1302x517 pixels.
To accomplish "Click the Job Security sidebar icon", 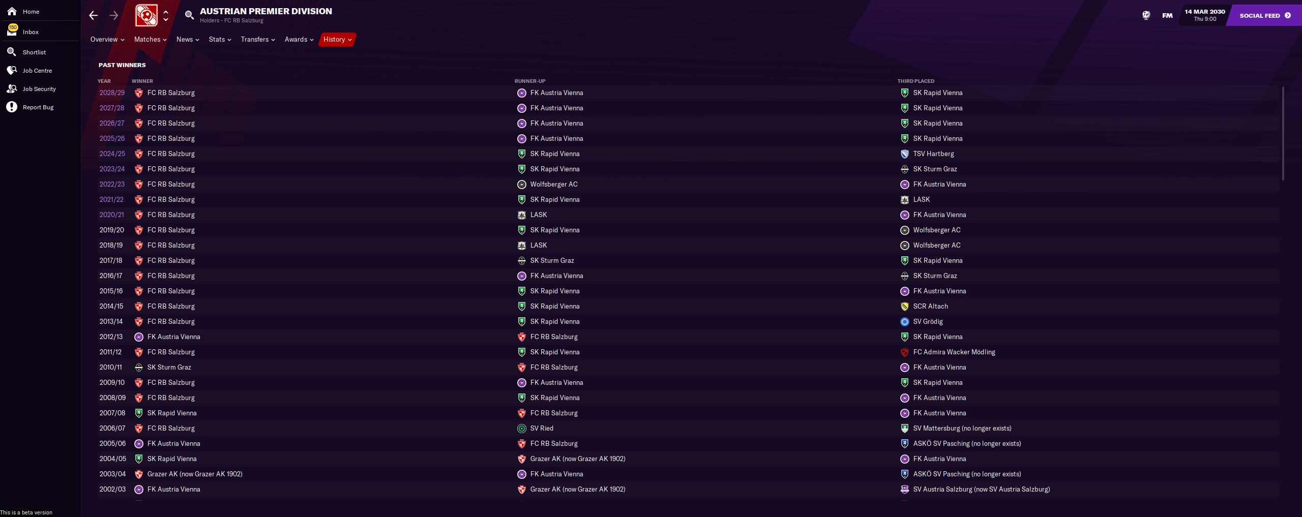I will tap(12, 88).
